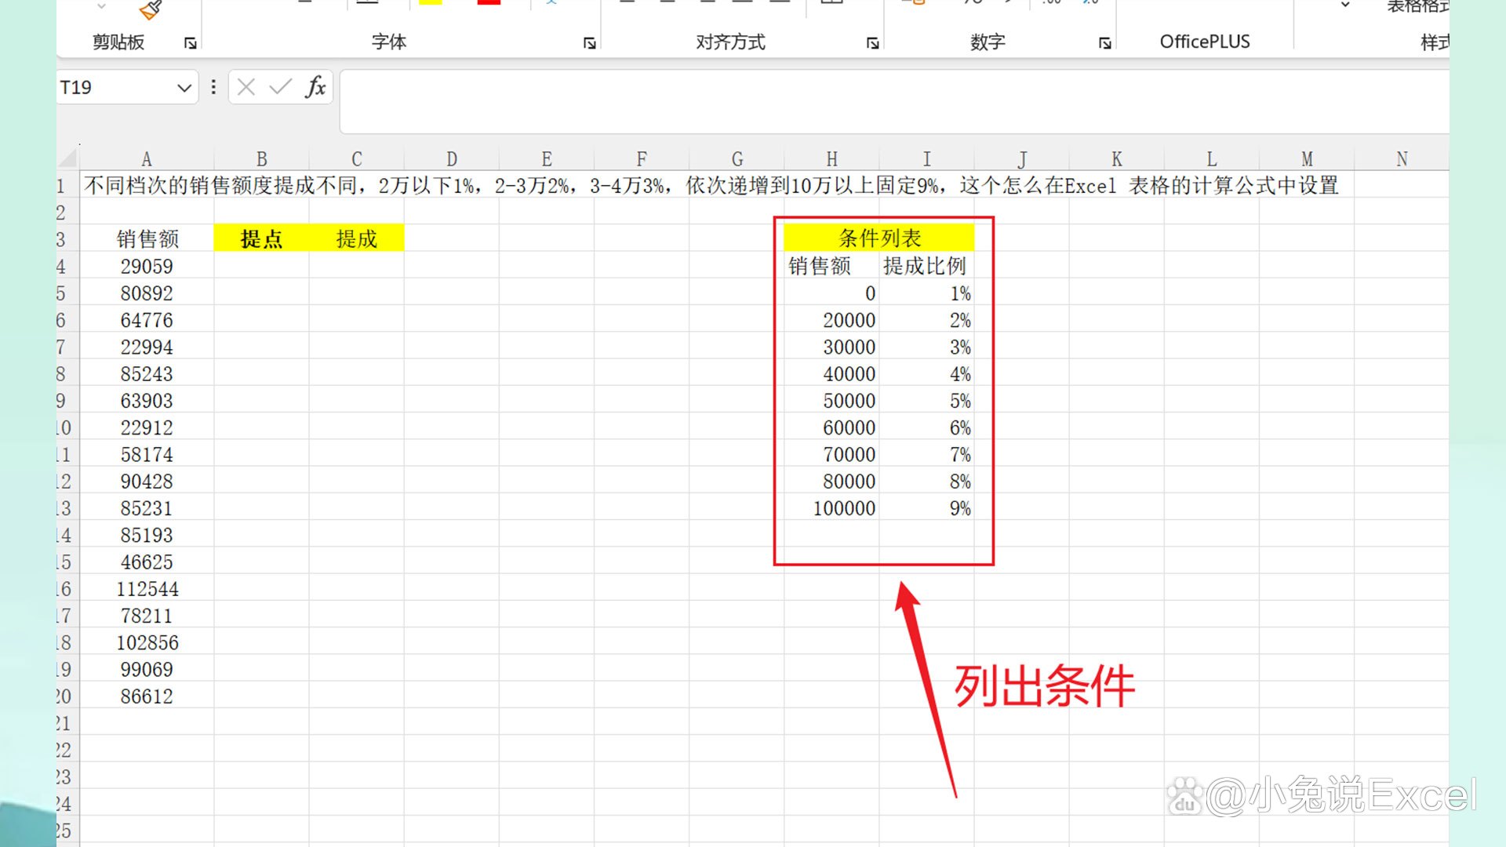Screen dimensions: 1506x847
Task: Click the OfficePLUS ribbon group label
Action: pyautogui.click(x=1205, y=42)
